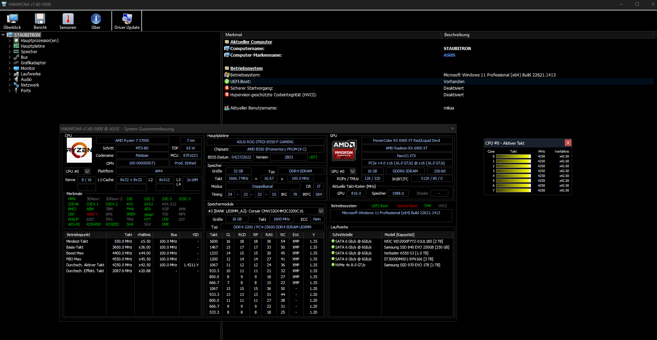Click status dot of Samsung SSD 840 EVO

[333, 247]
